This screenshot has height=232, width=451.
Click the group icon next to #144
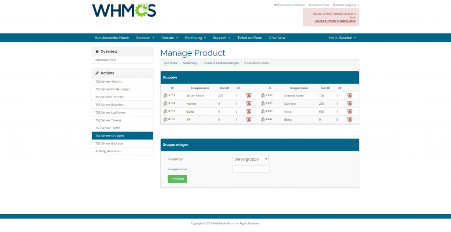[x=263, y=96]
